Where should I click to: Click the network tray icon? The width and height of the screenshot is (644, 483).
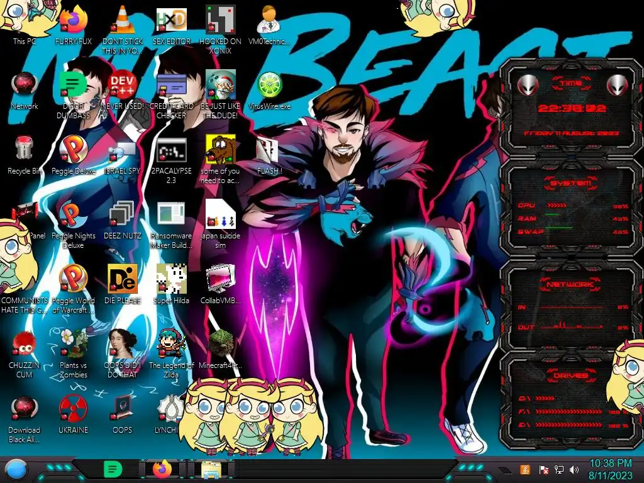[x=559, y=470]
